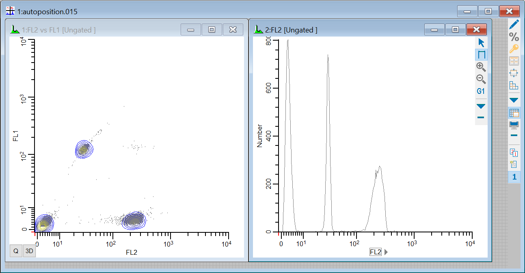Click the Q quadrant button

(x=16, y=251)
